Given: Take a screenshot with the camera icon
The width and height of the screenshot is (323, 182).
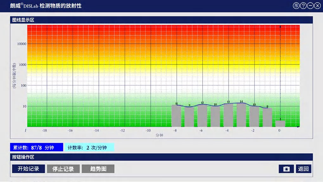Looking at the screenshot, I should (x=286, y=169).
